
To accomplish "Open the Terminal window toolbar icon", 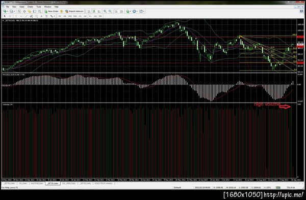I will [35, 11].
